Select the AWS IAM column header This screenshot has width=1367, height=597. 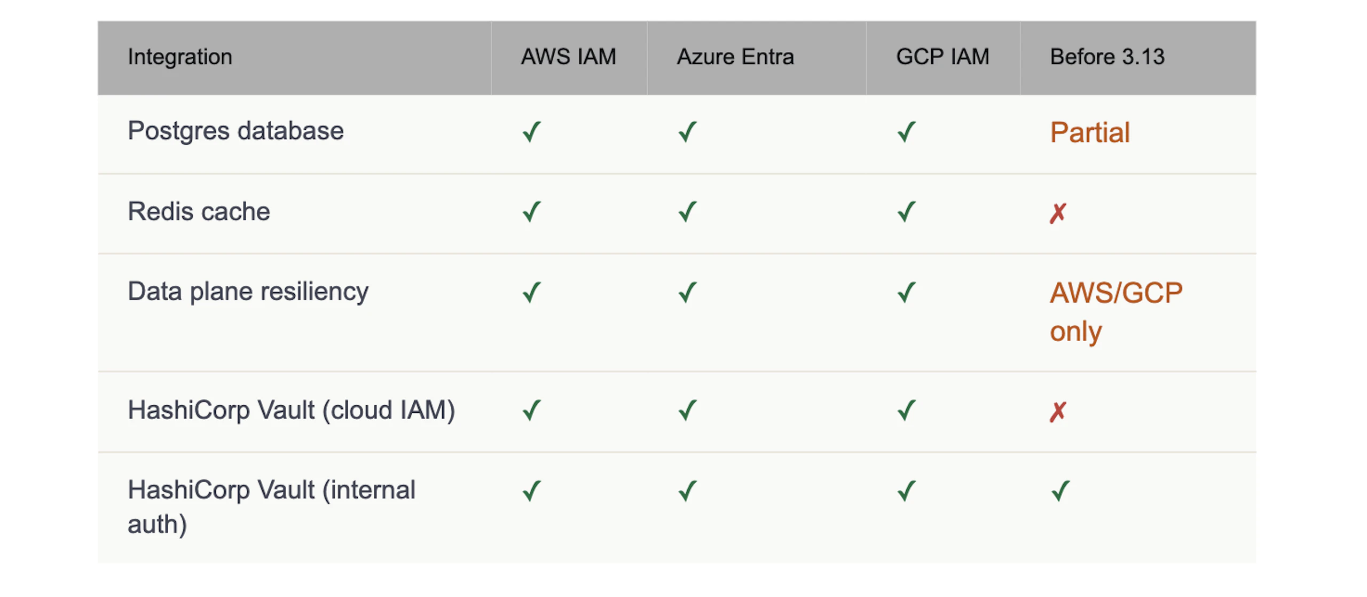[x=568, y=57]
